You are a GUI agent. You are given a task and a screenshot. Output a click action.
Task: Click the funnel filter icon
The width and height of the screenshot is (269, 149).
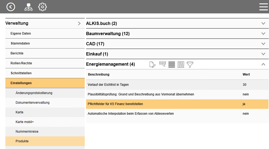190,64
